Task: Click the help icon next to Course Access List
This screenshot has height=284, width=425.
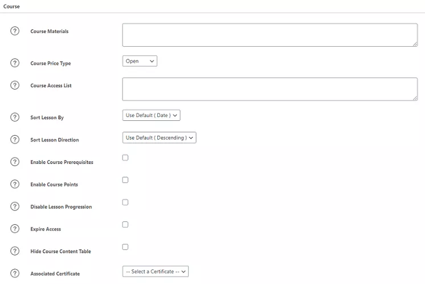Action: pyautogui.click(x=15, y=85)
